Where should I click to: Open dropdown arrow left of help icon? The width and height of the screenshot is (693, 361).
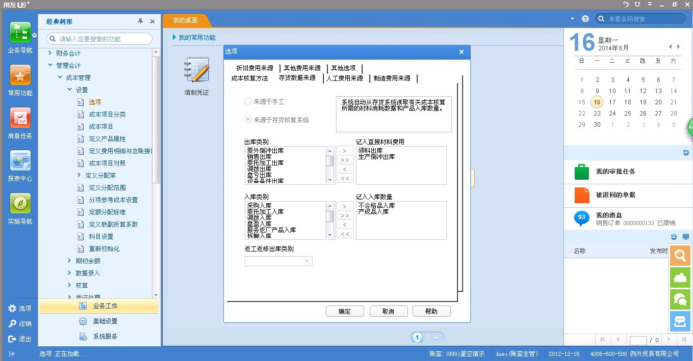tap(573, 19)
